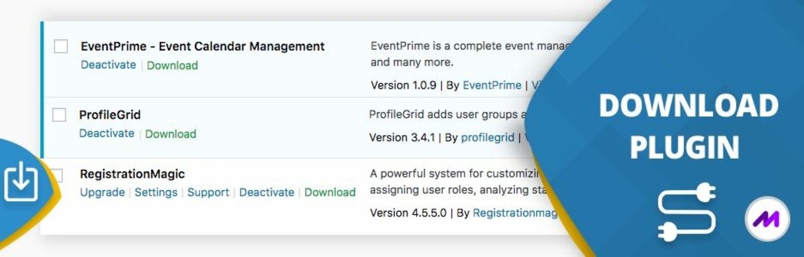Deactivate the EventPrime plugin

pyautogui.click(x=108, y=65)
